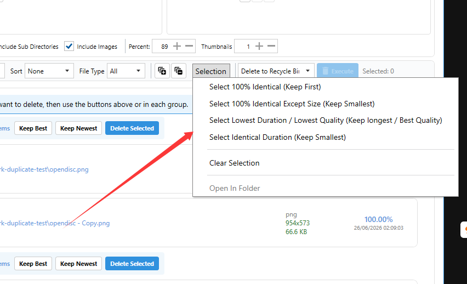Open the opendisc - Copy.png file link
The width and height of the screenshot is (467, 284).
(55, 223)
